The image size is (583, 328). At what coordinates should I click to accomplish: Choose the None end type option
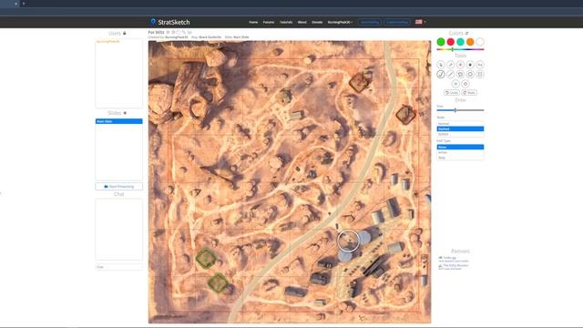coord(460,147)
